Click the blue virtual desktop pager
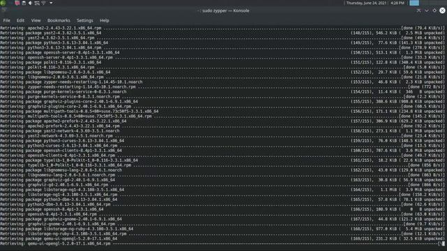447x251 pixels. point(414,3)
